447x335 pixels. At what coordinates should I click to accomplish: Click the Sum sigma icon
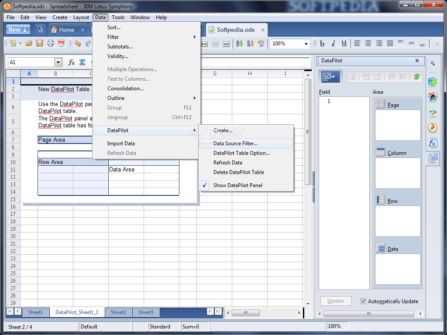click(82, 62)
